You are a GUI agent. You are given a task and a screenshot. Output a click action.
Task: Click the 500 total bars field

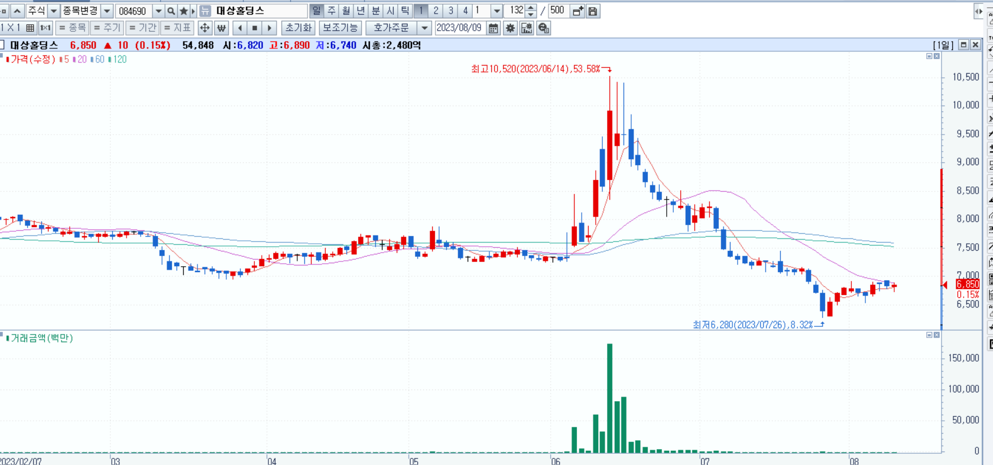coord(558,11)
